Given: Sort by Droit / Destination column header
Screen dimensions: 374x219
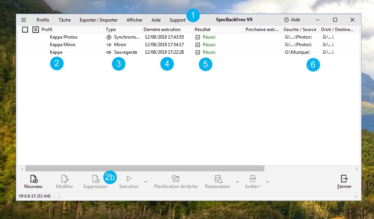Looking at the screenshot, I should pyautogui.click(x=337, y=30).
